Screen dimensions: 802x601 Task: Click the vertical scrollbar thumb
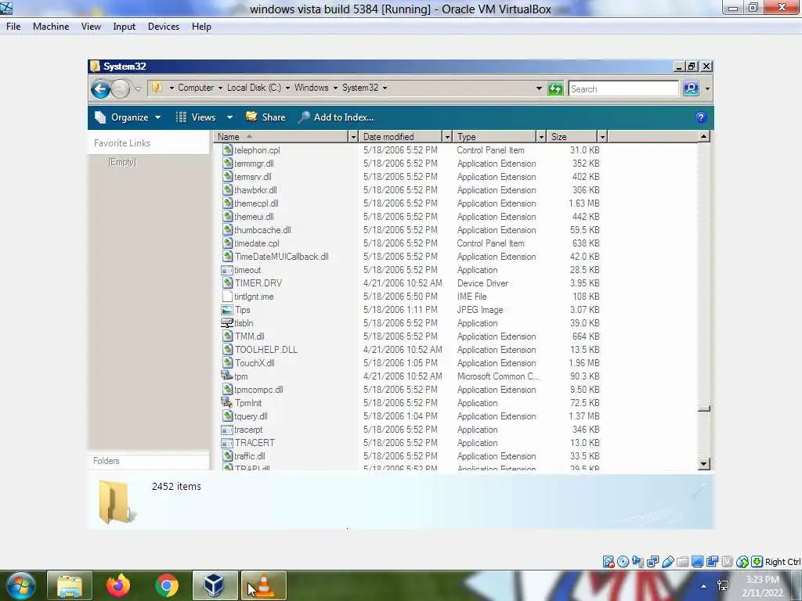tap(704, 408)
